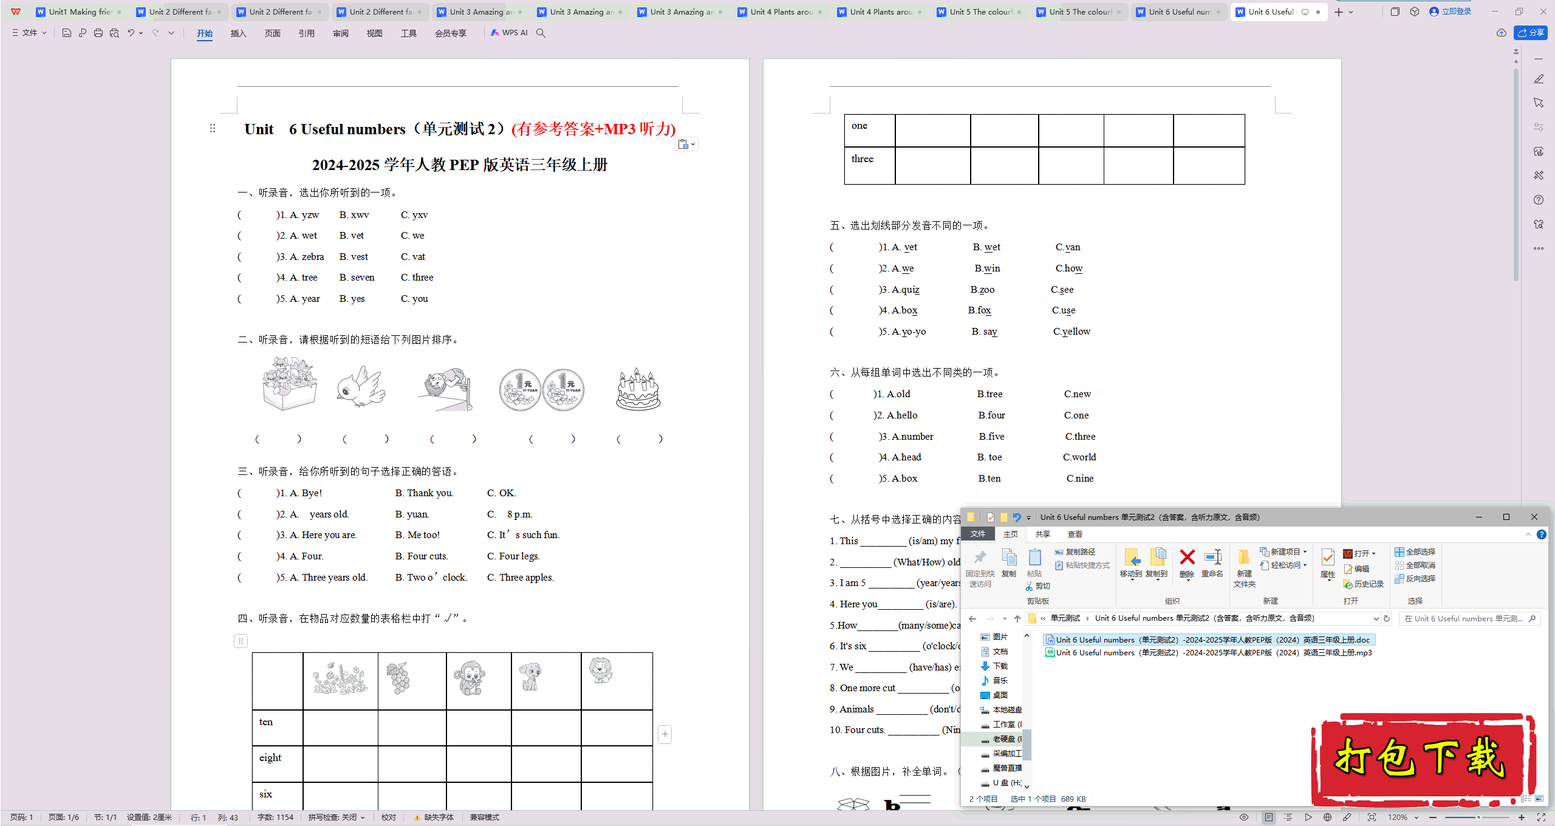The height and width of the screenshot is (826, 1555).
Task: Click zoom out minus in status bar
Action: (1434, 817)
